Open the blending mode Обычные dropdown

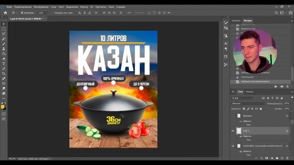[x=248, y=104]
